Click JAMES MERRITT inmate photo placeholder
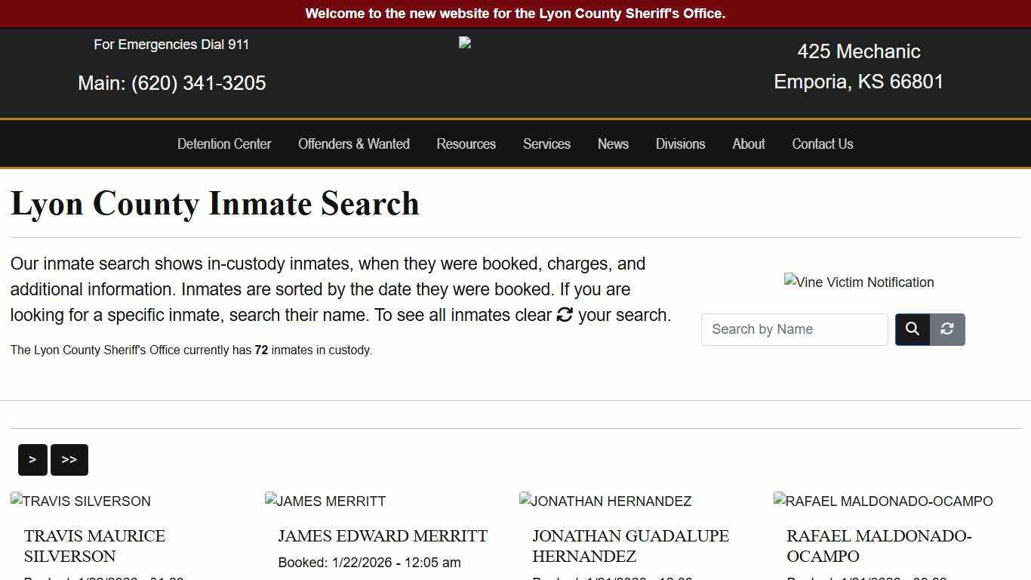1031x580 pixels. (x=325, y=501)
